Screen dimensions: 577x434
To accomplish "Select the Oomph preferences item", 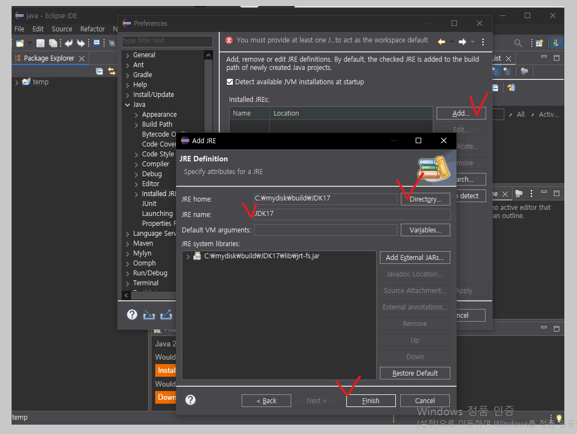I will [x=144, y=263].
